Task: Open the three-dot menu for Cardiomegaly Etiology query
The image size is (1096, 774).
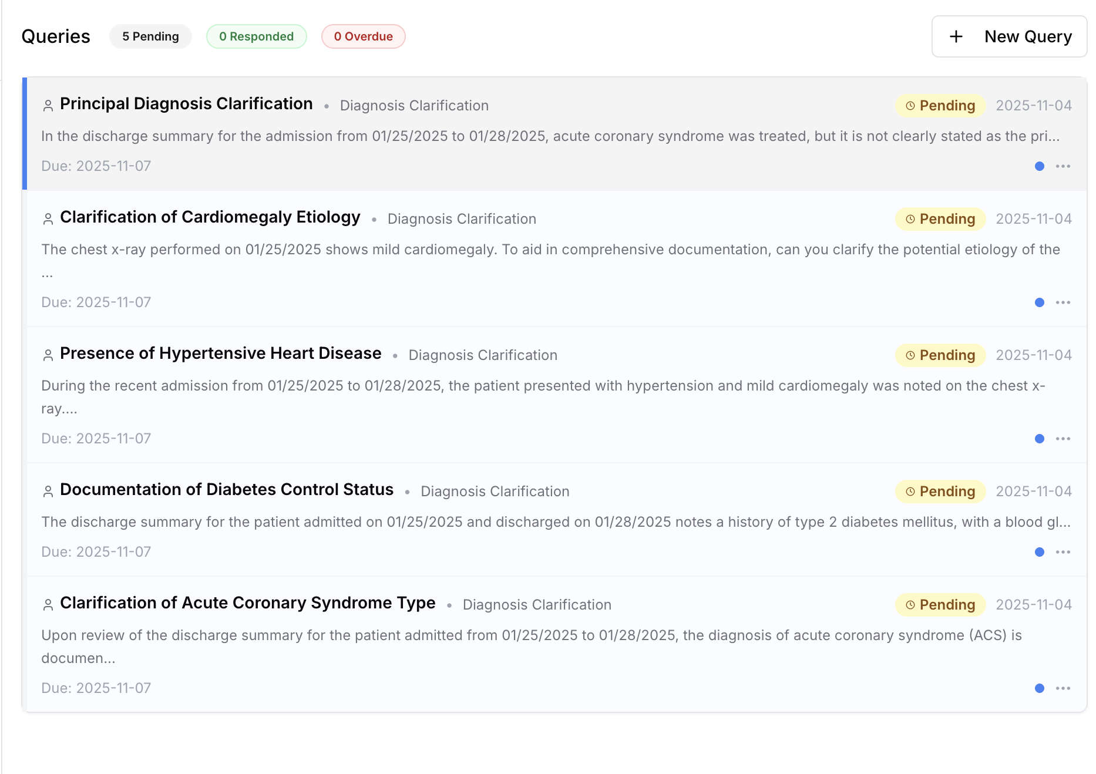Action: coord(1063,302)
